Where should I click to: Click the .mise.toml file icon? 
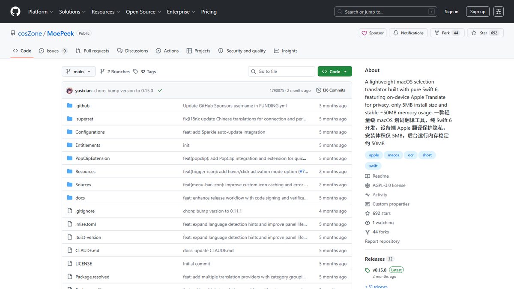[x=70, y=224]
